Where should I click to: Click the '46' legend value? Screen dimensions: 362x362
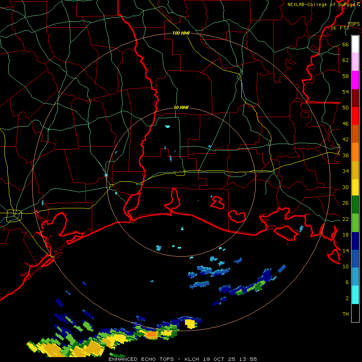click(x=346, y=123)
